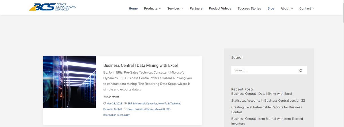
Task: Click the server room post thumbnail
Action: [x=70, y=82]
